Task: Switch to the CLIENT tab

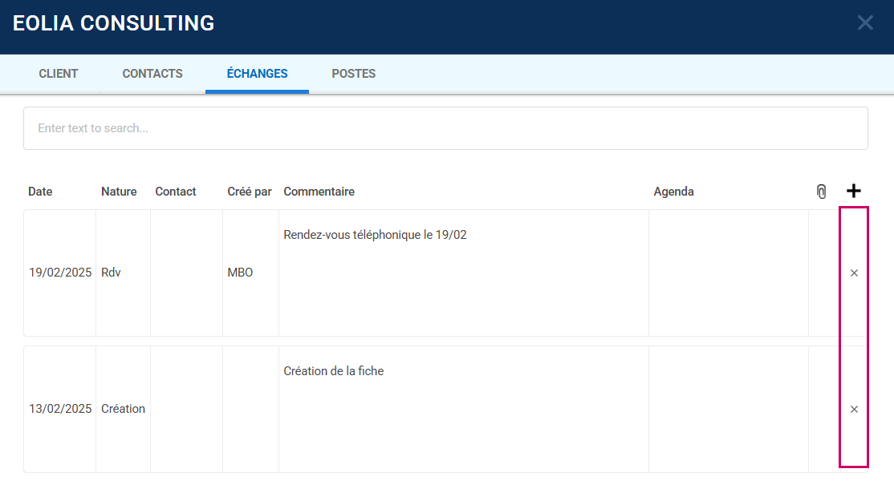Action: (59, 74)
